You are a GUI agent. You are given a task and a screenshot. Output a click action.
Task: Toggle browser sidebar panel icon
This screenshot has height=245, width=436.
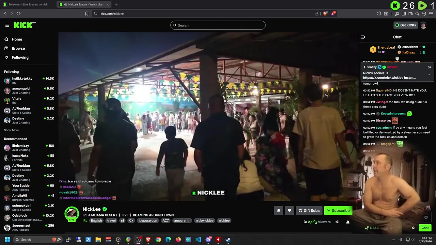tap(404, 14)
